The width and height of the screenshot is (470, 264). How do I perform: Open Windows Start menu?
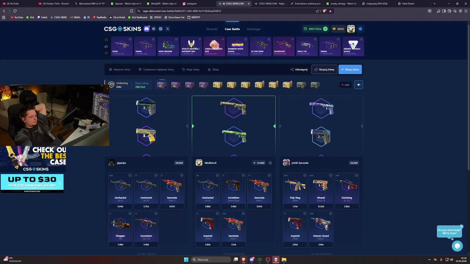pos(186,260)
